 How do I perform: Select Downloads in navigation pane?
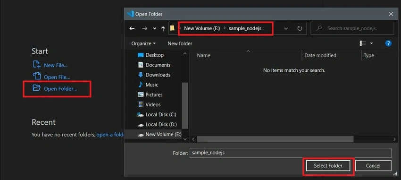click(154, 75)
